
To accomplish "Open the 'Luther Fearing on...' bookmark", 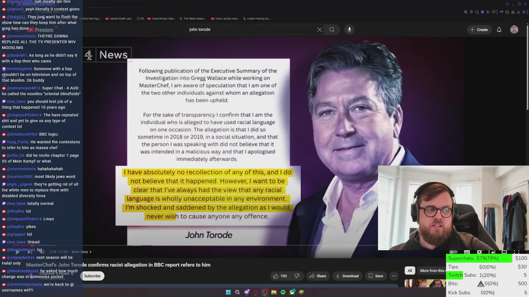I will 257,19.
